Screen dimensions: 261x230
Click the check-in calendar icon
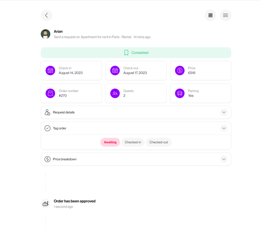pos(50,70)
